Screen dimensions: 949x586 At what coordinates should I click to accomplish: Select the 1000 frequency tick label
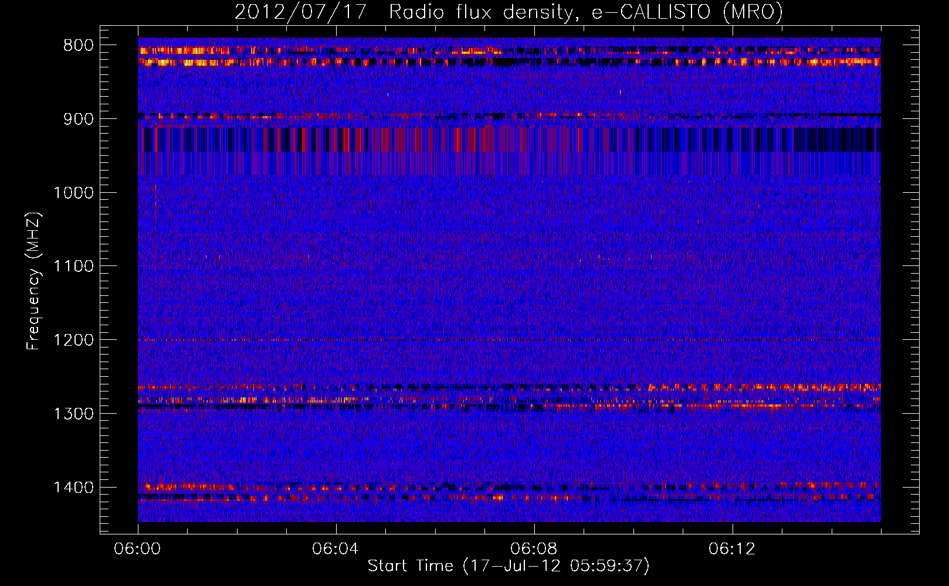[74, 193]
